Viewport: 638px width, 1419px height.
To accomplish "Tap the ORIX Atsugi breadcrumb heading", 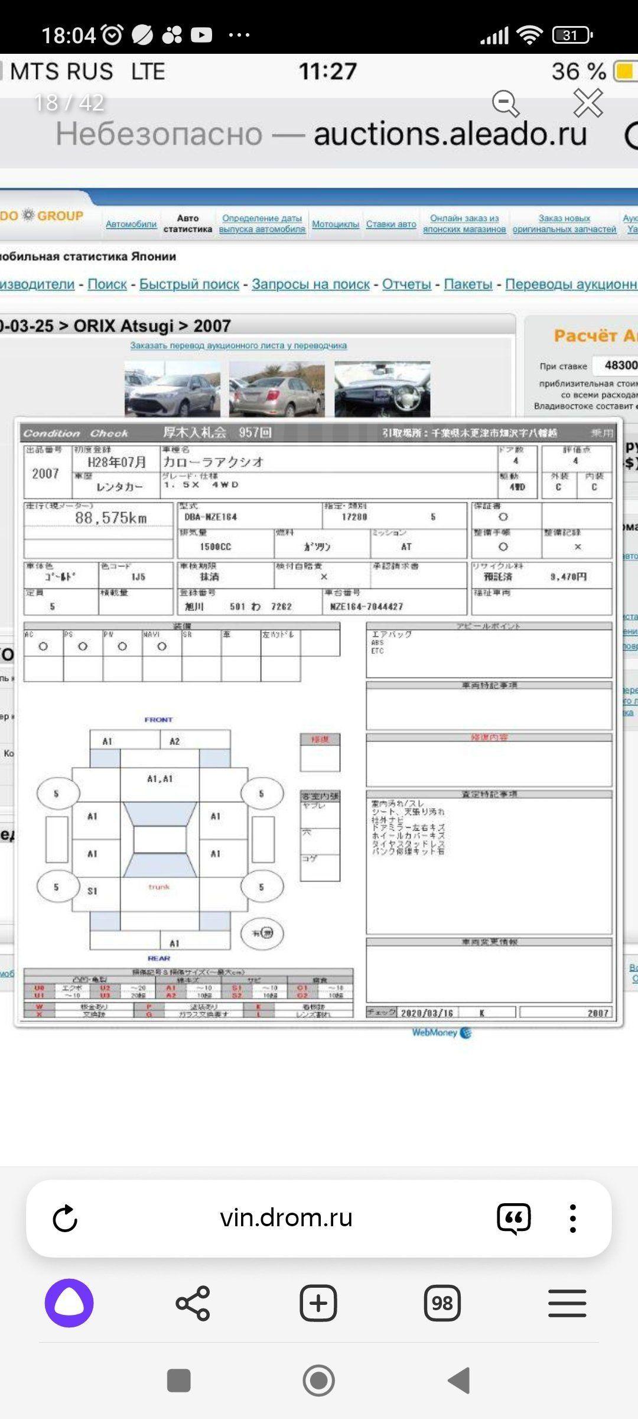I will [x=123, y=326].
